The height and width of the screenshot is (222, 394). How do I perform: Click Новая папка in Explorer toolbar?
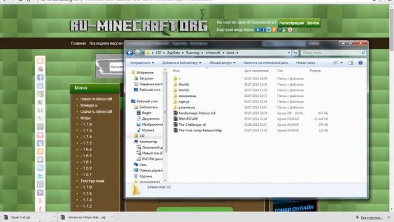click(x=305, y=63)
